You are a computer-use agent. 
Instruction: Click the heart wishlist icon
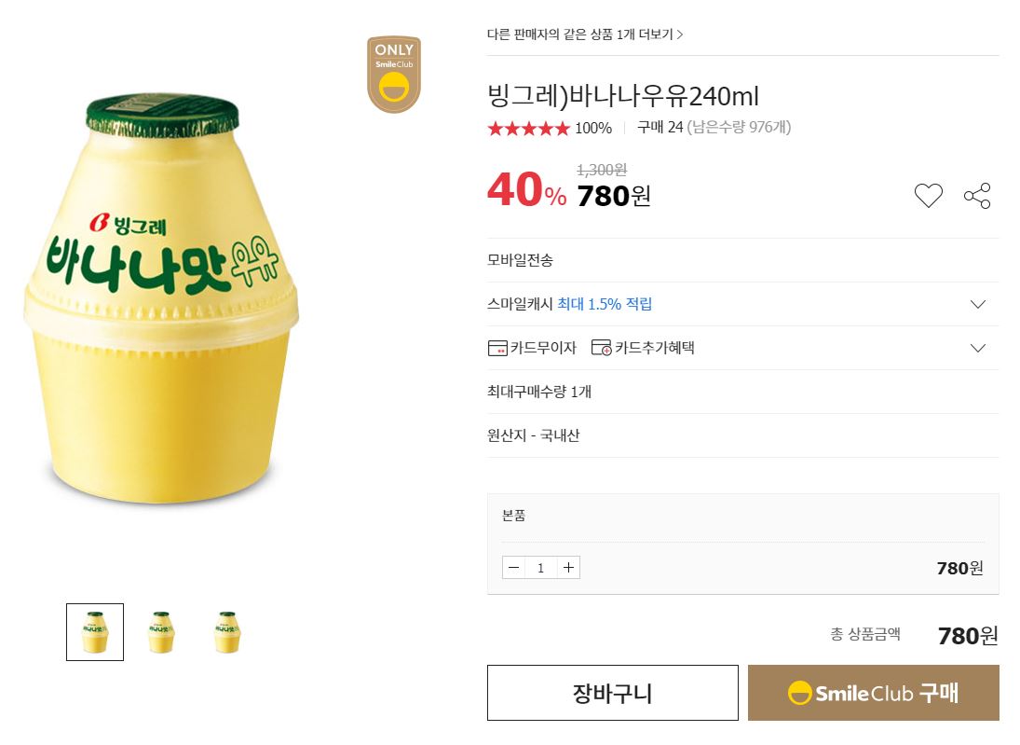(x=928, y=196)
